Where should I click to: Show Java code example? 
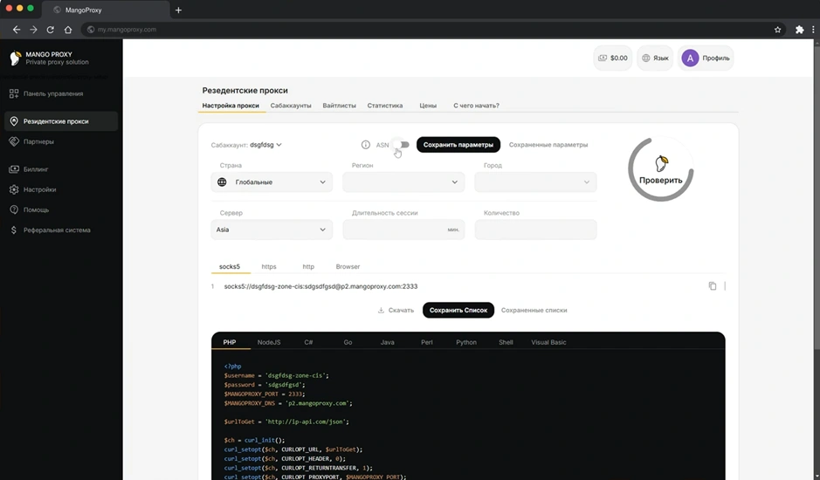click(x=388, y=342)
